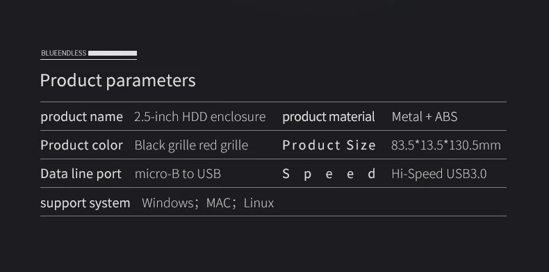Select the Linux text in support system
Image resolution: width=549 pixels, height=272 pixels.
[x=259, y=203]
